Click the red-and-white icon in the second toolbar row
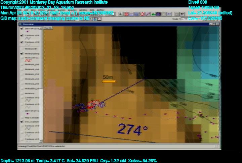Screen dimensions: 242x163 tap(99, 19)
